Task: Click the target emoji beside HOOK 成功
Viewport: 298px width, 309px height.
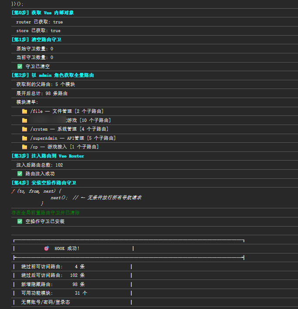Action: click(x=47, y=248)
